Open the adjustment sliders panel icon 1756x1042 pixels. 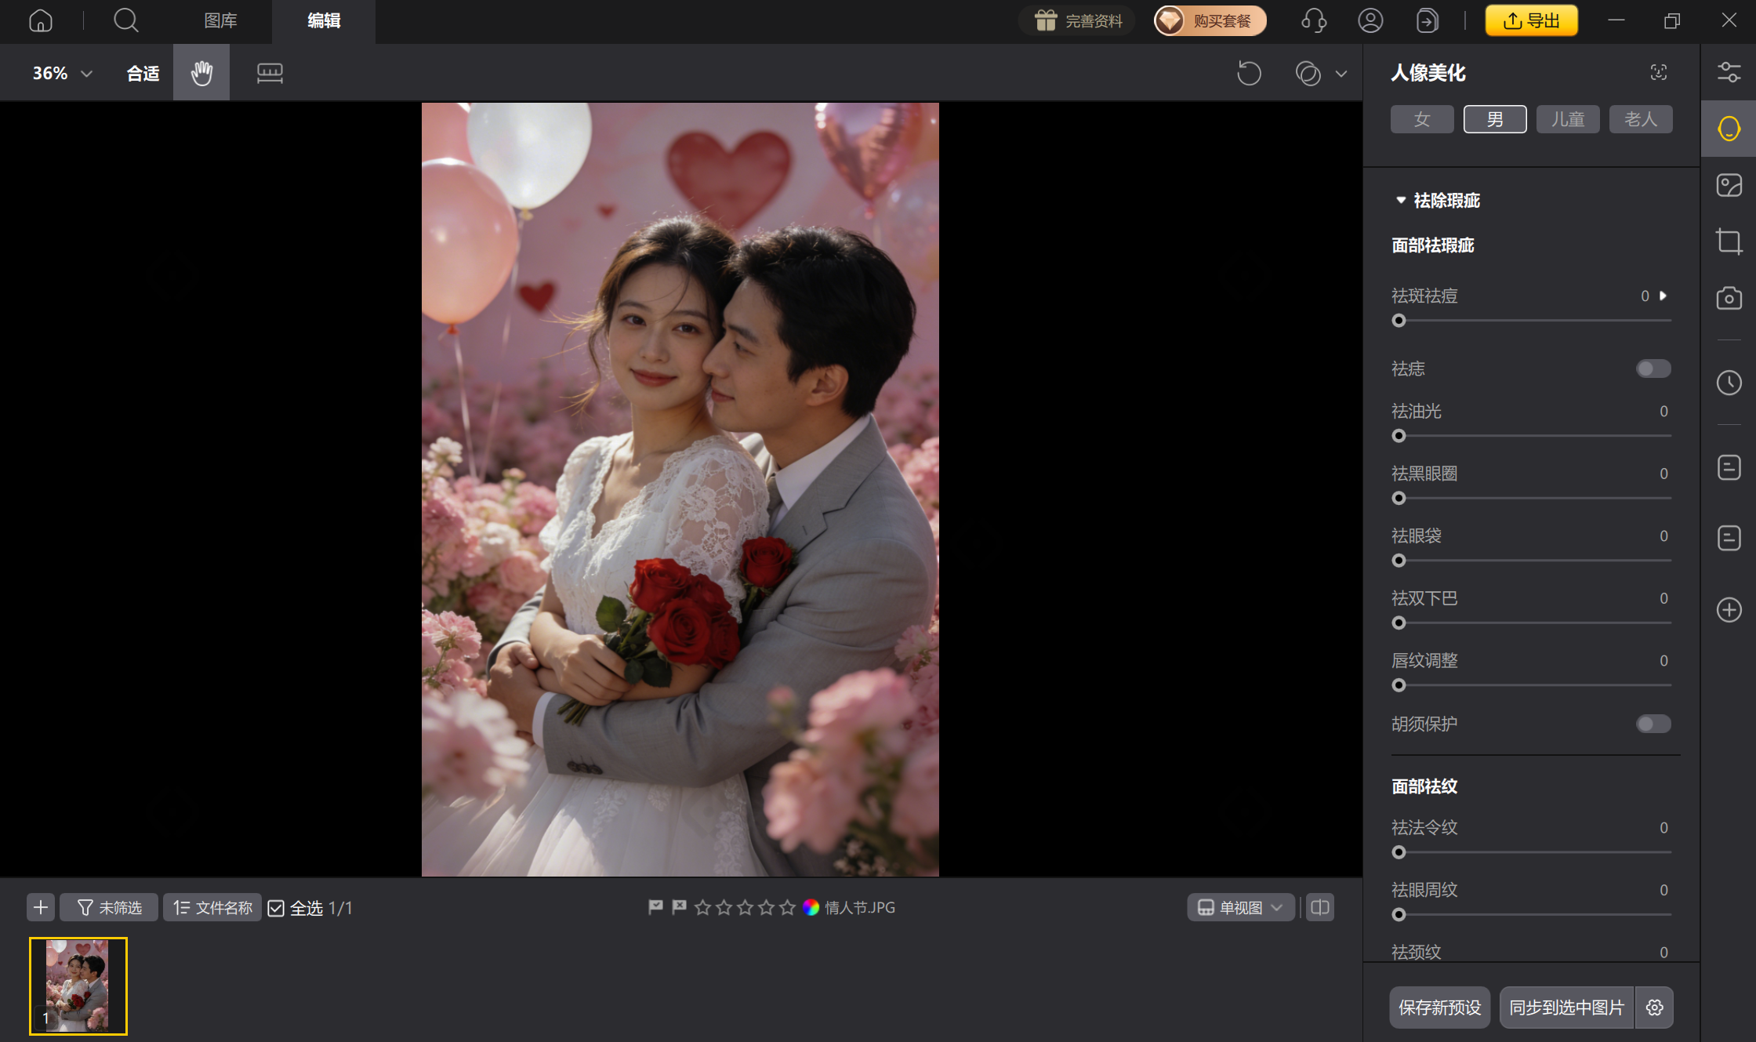[x=1729, y=72]
